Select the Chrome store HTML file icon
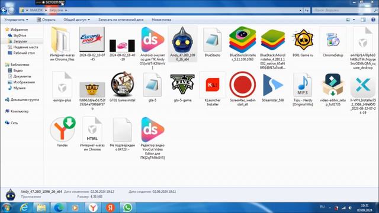The height and width of the screenshot is (213, 379). (92, 130)
